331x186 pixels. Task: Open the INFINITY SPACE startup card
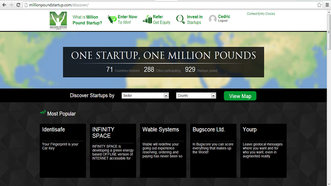113,151
